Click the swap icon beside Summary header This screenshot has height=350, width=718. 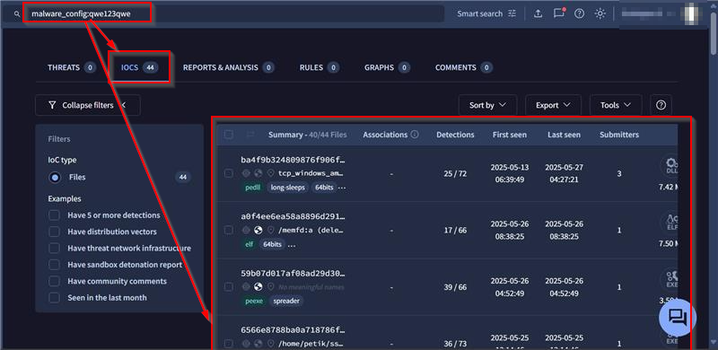pos(250,135)
